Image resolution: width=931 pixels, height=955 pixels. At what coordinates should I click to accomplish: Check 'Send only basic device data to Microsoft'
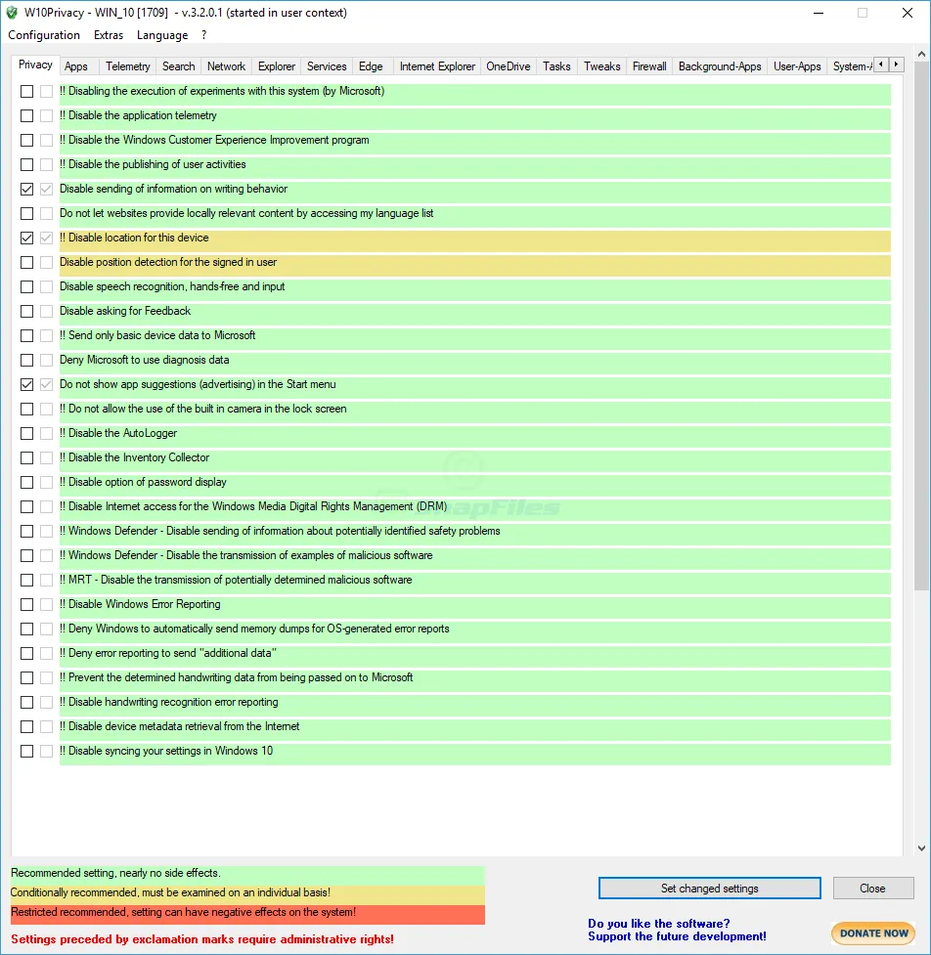pyautogui.click(x=26, y=335)
